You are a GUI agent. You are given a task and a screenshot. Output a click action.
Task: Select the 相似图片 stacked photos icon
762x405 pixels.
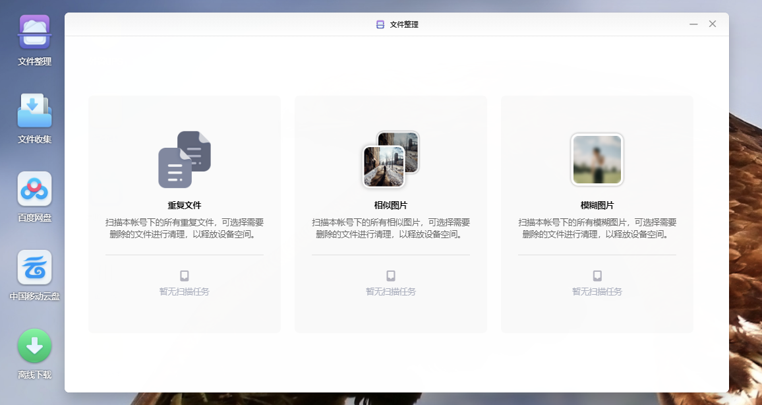[391, 160]
